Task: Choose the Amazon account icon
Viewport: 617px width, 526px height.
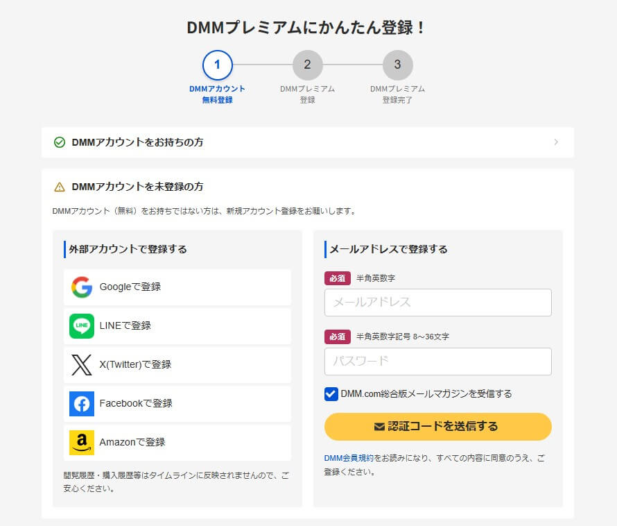Action: click(x=81, y=442)
